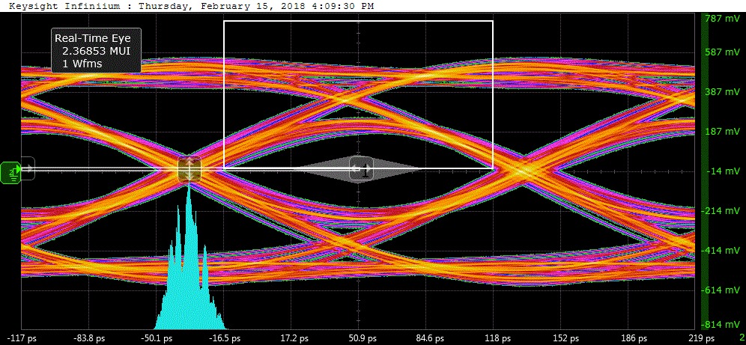
Task: Click the 17.2 ps time axis label
Action: pos(294,338)
